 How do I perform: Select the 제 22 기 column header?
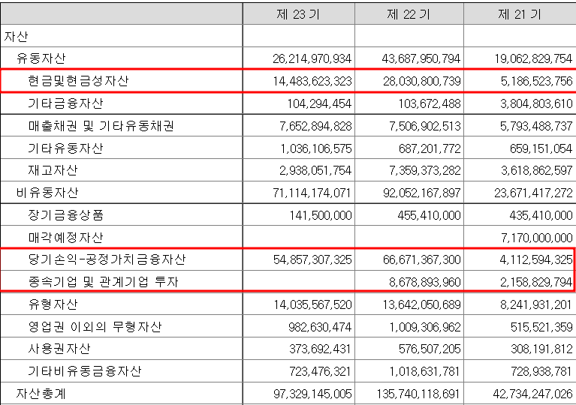pyautogui.click(x=408, y=14)
